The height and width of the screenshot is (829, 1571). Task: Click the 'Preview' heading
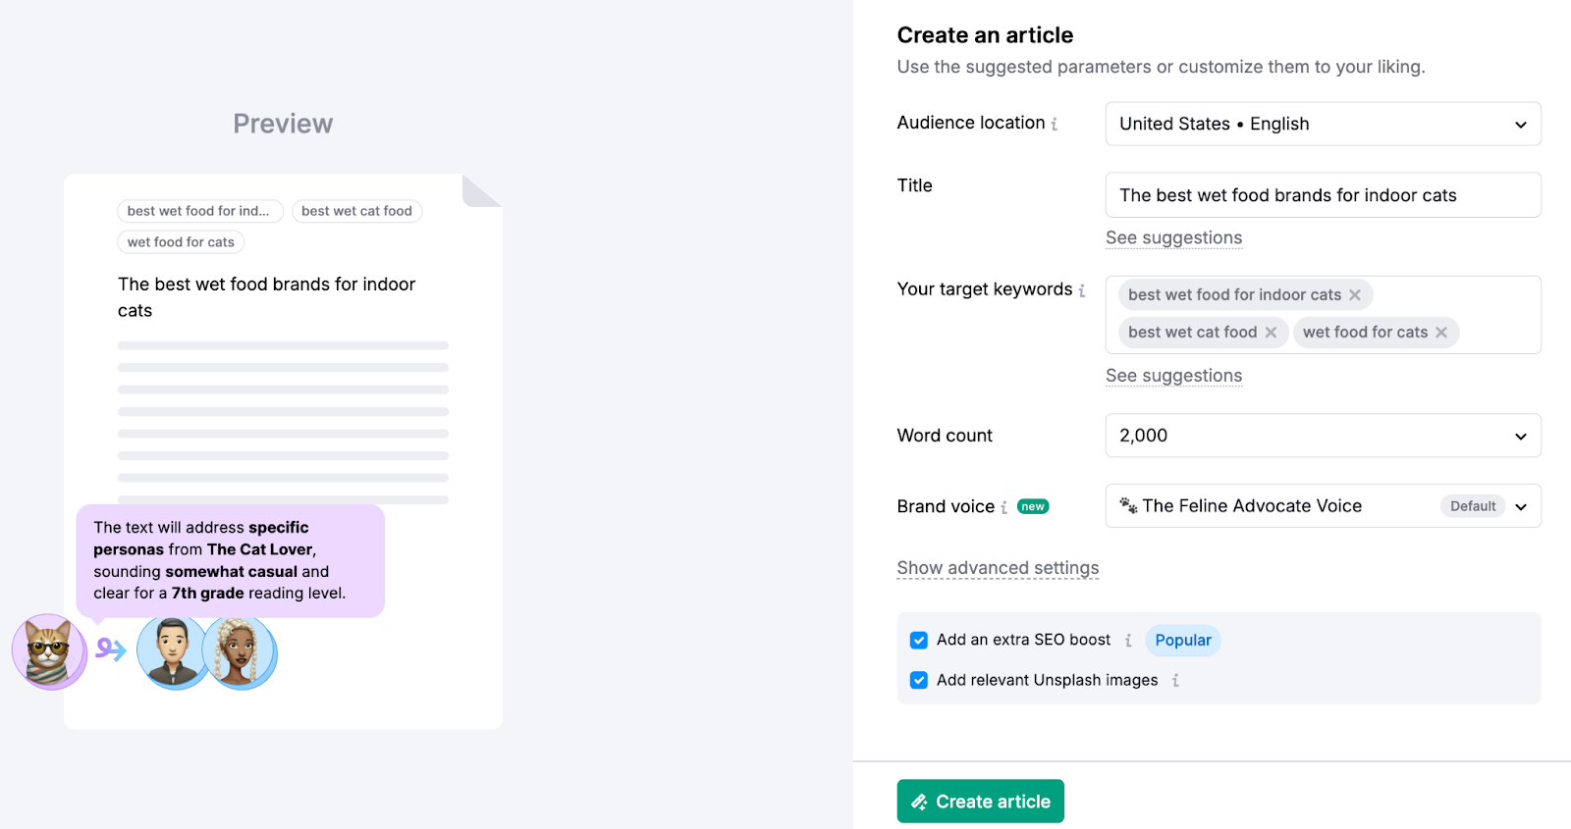click(x=283, y=124)
